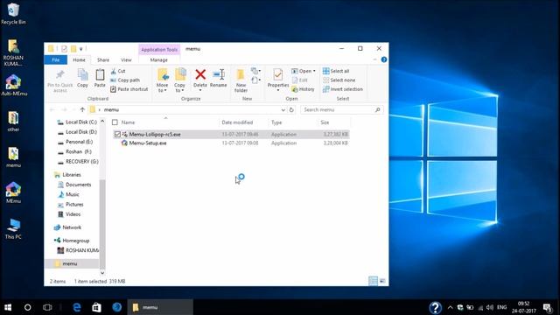Open the Properties of selected file

tap(278, 80)
